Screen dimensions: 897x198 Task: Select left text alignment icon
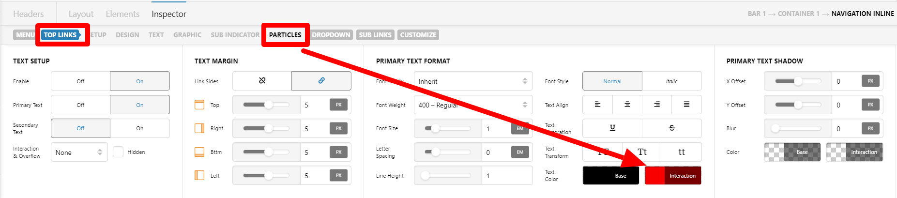pyautogui.click(x=597, y=105)
